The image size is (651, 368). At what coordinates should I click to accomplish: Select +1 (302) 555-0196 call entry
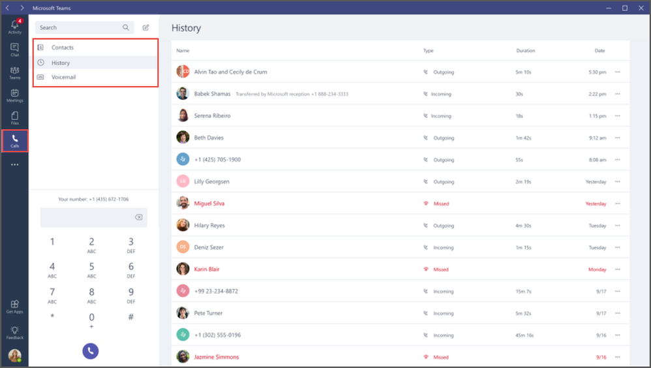(x=401, y=335)
